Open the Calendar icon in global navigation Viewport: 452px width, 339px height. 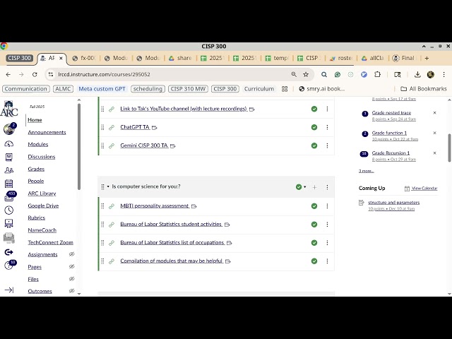pyautogui.click(x=9, y=184)
